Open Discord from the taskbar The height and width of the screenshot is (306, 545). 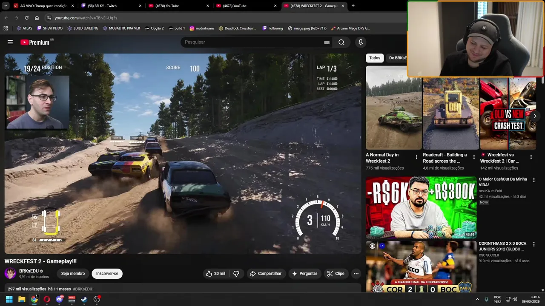59,299
